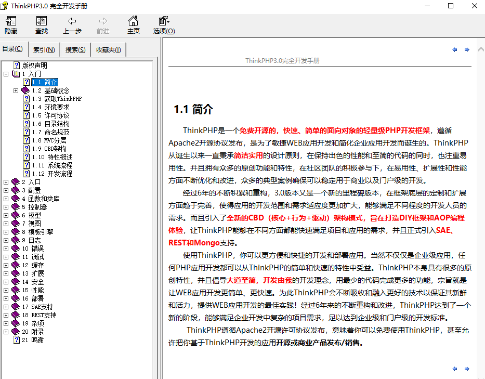Select the 版权声明 topic at tree top
Viewport: 485px width, 379px height.
[x=34, y=65]
